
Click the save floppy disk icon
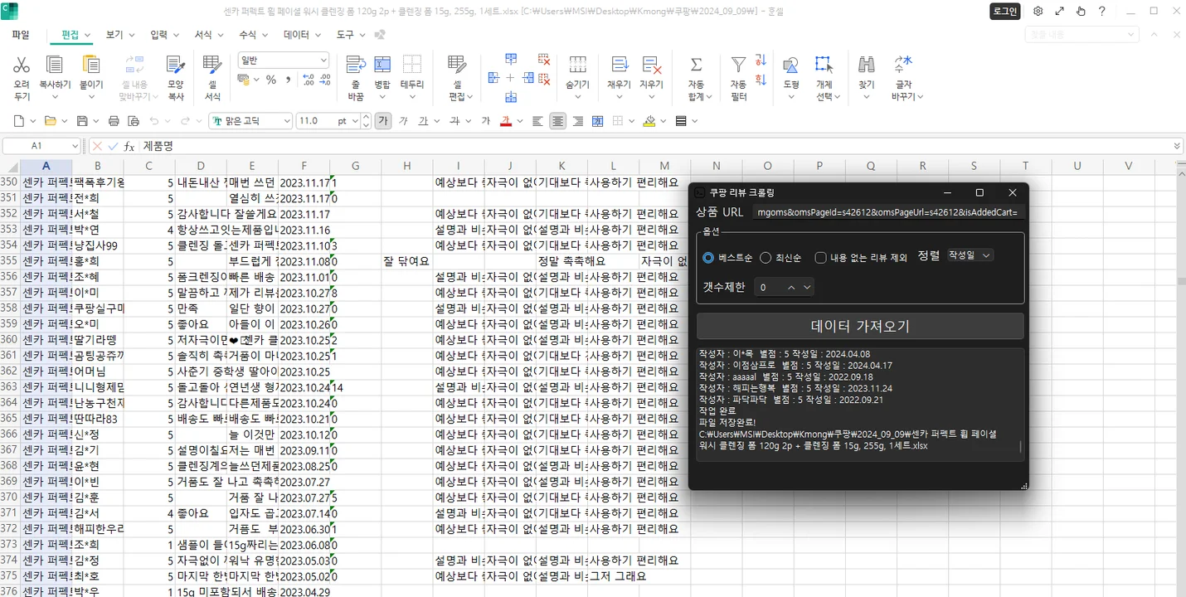[82, 121]
